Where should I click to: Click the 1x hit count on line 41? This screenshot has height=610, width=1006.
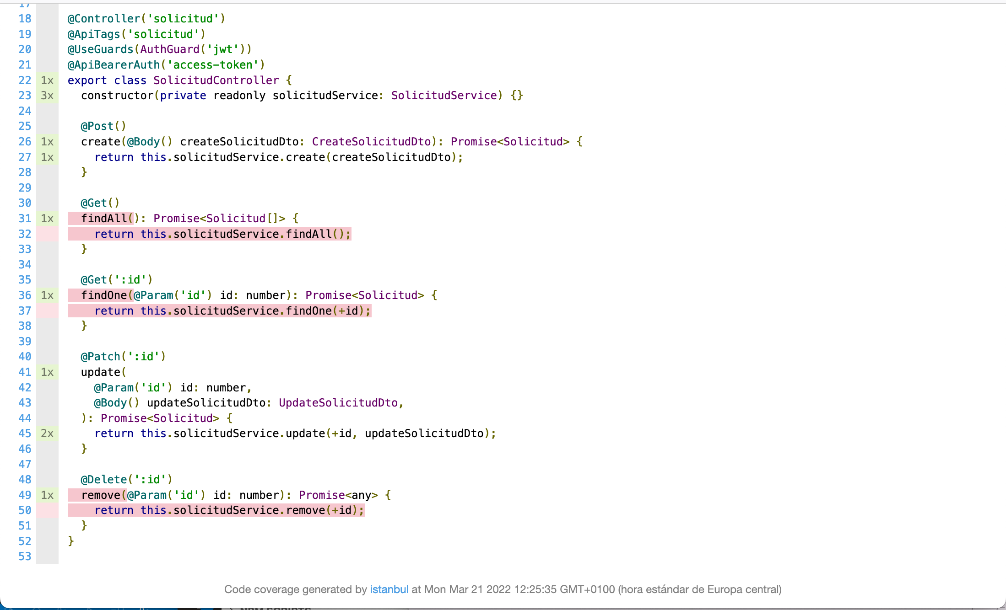pyautogui.click(x=47, y=372)
